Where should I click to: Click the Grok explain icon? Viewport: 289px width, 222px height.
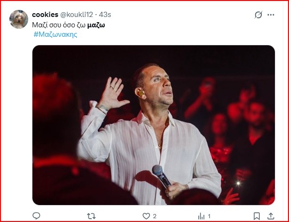coord(258,15)
